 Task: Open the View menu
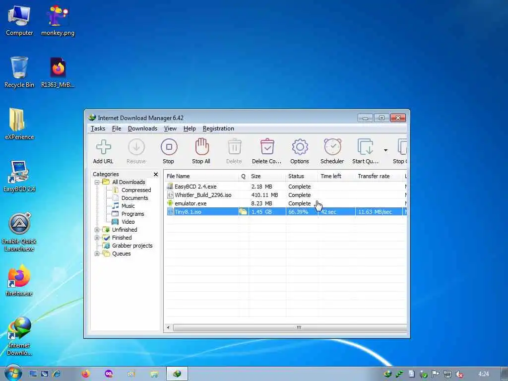pos(170,128)
